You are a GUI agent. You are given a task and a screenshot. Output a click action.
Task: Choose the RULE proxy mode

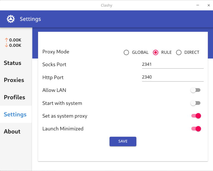pos(156,52)
